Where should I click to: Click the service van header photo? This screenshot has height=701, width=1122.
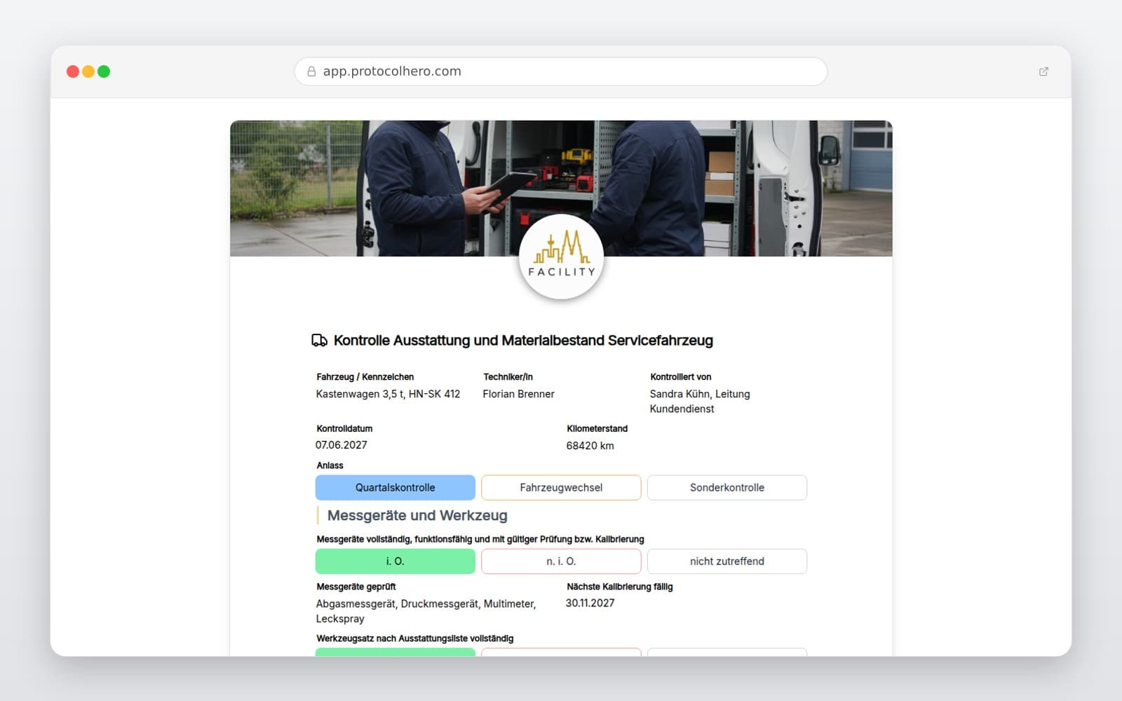click(561, 188)
